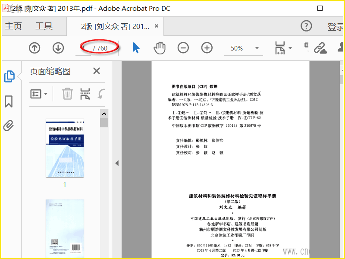Click the document vertical scrollbar
This screenshot has width=345, height=259.
(x=342, y=79)
